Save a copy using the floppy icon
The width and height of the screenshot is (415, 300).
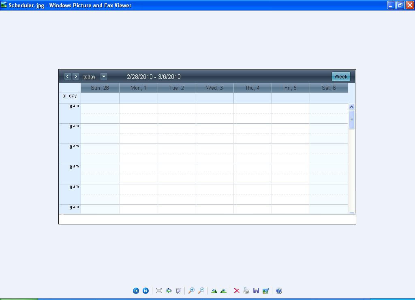pos(256,291)
